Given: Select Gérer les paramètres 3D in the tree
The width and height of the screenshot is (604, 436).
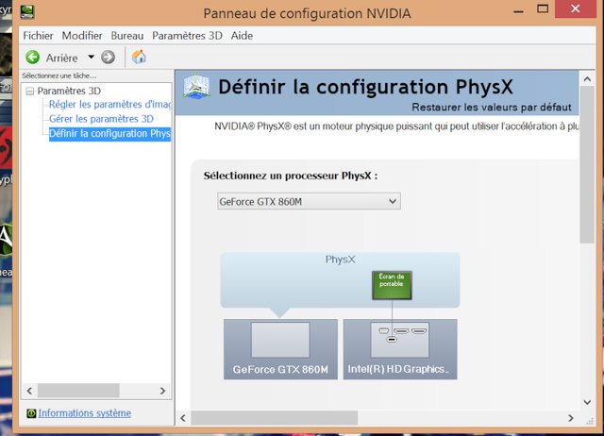Looking at the screenshot, I should [101, 119].
